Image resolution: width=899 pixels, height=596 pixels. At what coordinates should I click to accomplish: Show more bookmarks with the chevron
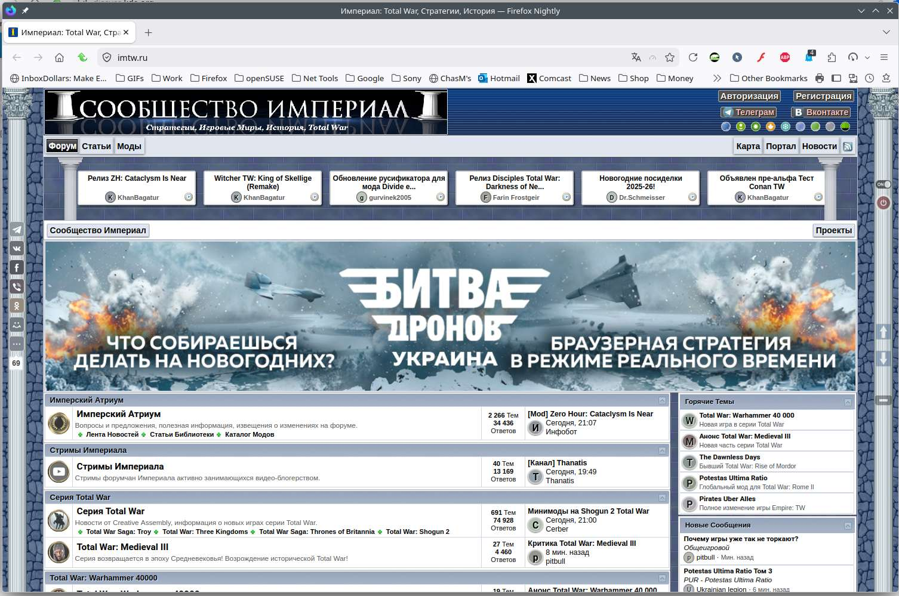(717, 78)
